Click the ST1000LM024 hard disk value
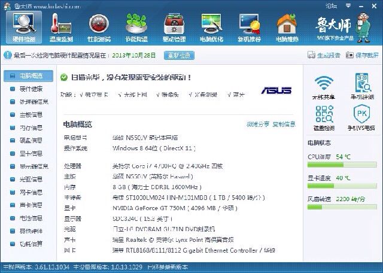The width and height of the screenshot is (383, 273). point(189,198)
